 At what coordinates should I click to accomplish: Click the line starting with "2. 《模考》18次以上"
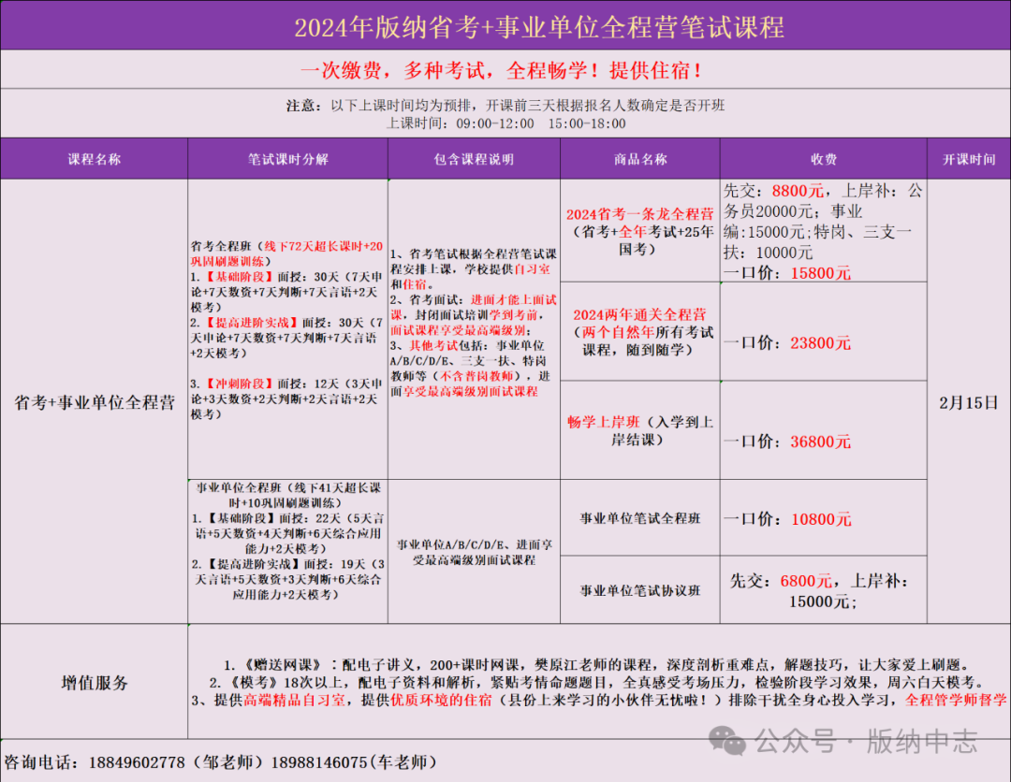tap(597, 682)
